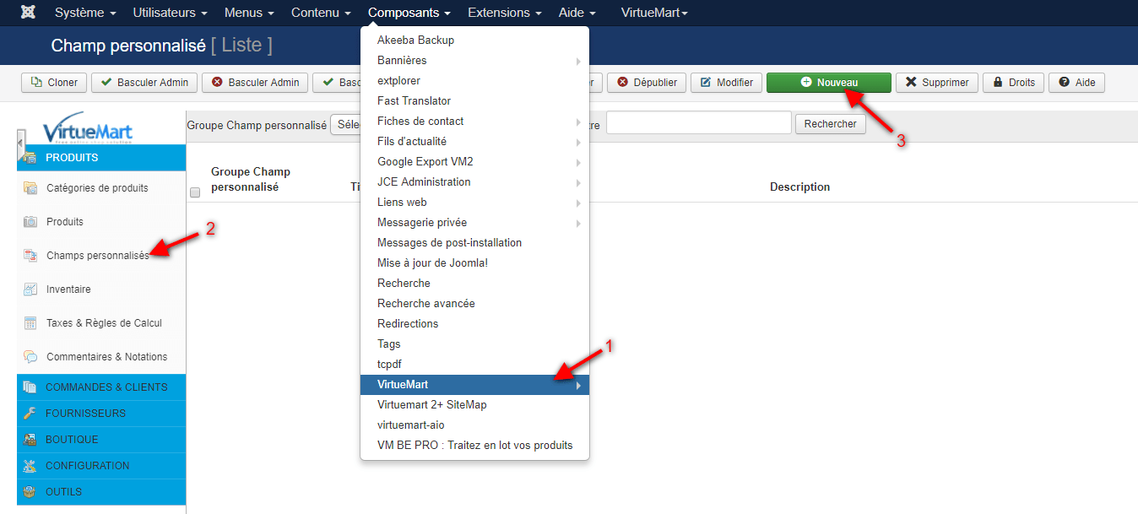
Task: Expand the VirtueMart submenu entry
Action: pos(474,385)
